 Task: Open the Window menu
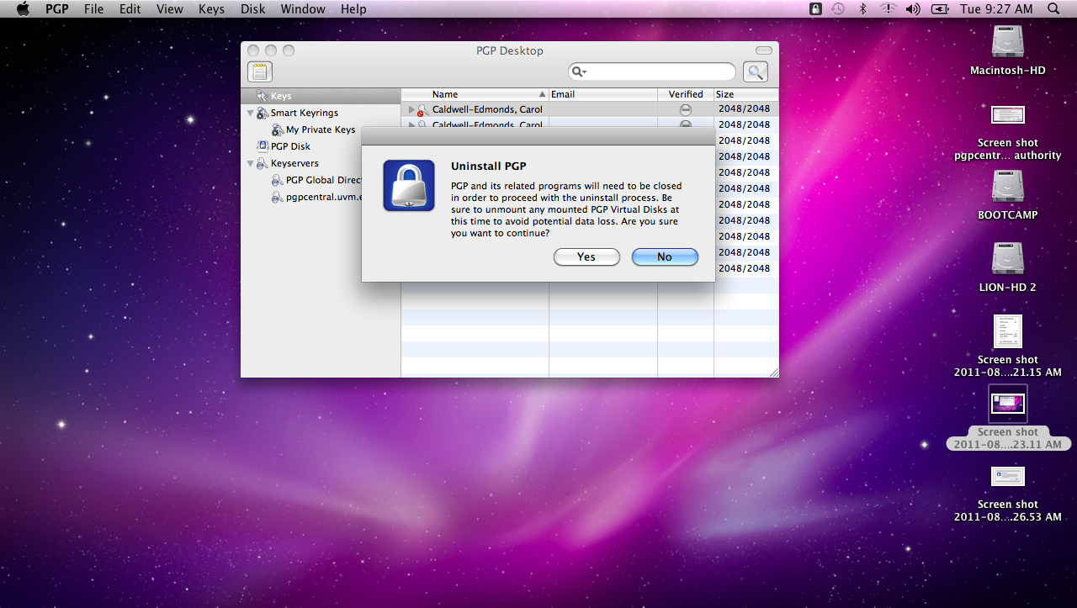[x=303, y=9]
